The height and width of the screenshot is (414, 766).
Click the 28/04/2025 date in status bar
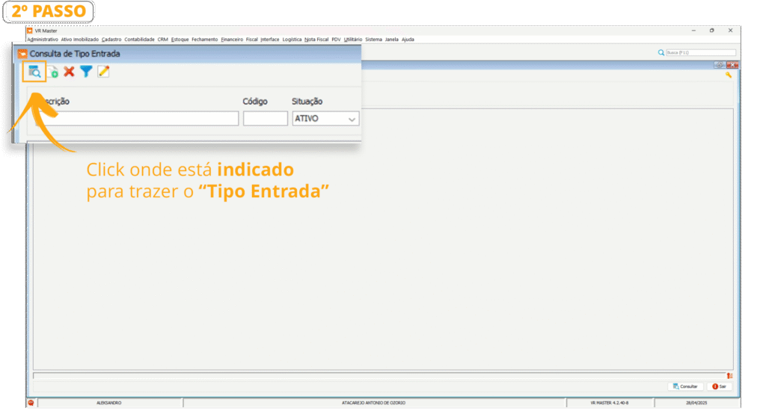coord(696,404)
